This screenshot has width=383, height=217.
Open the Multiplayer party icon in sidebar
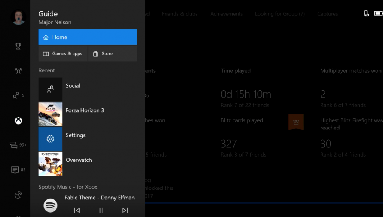pyautogui.click(x=18, y=71)
